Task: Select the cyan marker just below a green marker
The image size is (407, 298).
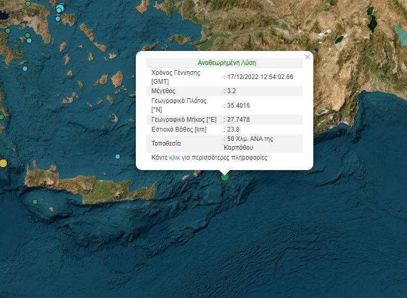Action: [29, 41]
